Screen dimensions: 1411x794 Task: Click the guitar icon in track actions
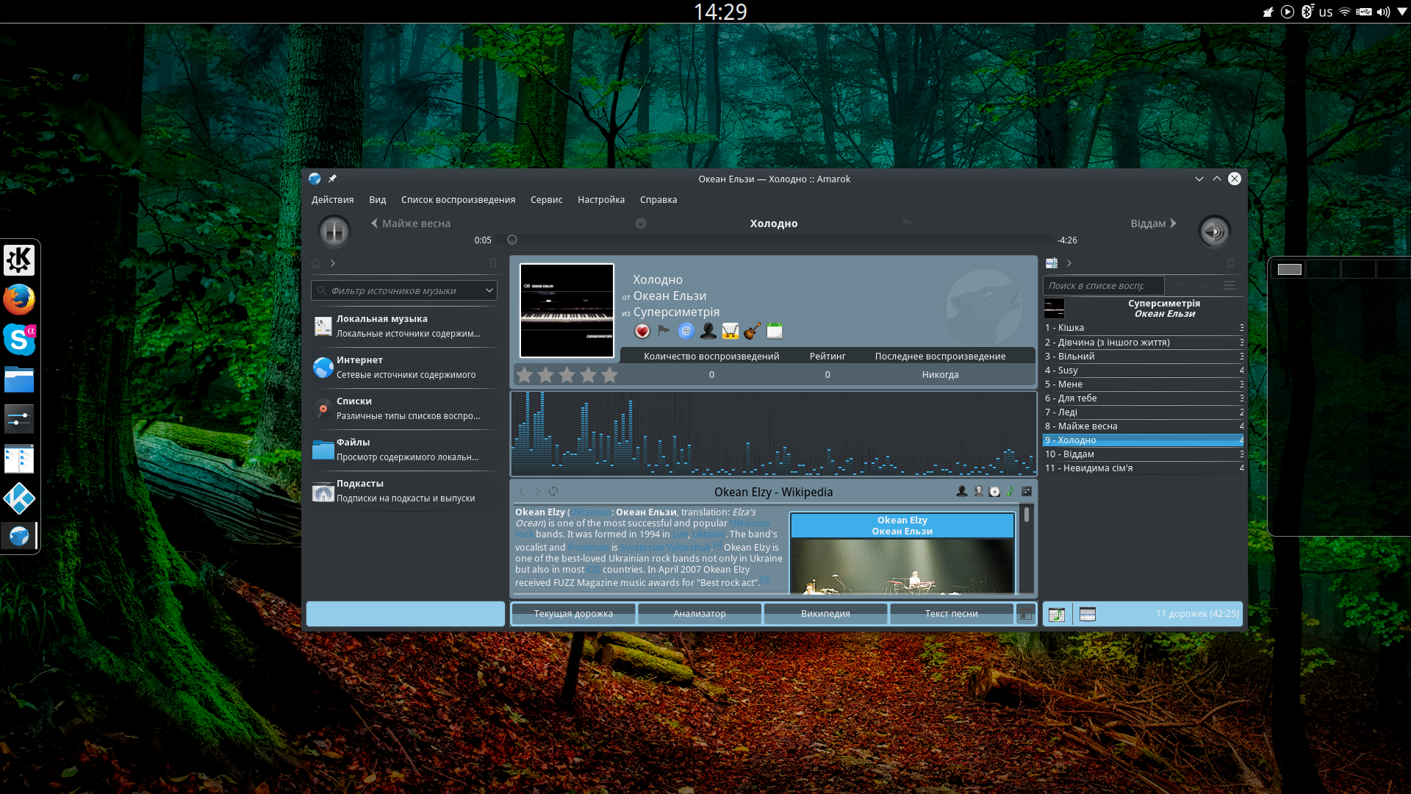[x=752, y=332]
